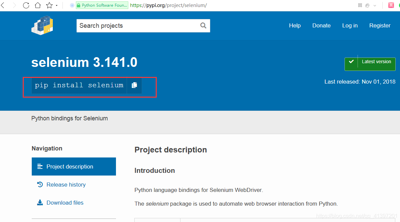This screenshot has height=222, width=400.
Task: Reload the page with the refresh icon
Action: pyautogui.click(x=26, y=5)
